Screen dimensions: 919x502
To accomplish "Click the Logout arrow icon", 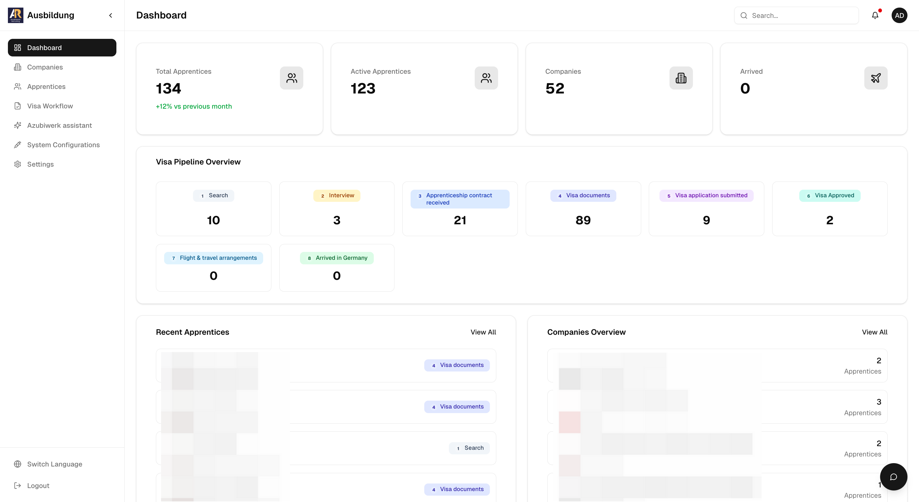I will click(18, 486).
